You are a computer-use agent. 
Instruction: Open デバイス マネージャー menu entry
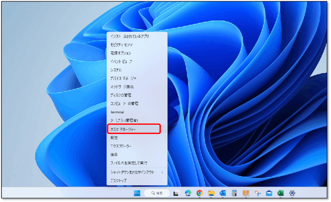tap(137, 78)
